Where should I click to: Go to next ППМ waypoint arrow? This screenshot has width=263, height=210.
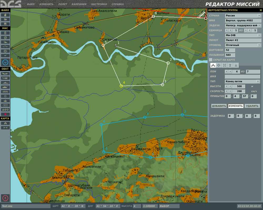(230, 71)
